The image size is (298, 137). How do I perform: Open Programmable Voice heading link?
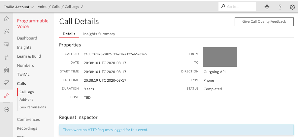click(33, 23)
